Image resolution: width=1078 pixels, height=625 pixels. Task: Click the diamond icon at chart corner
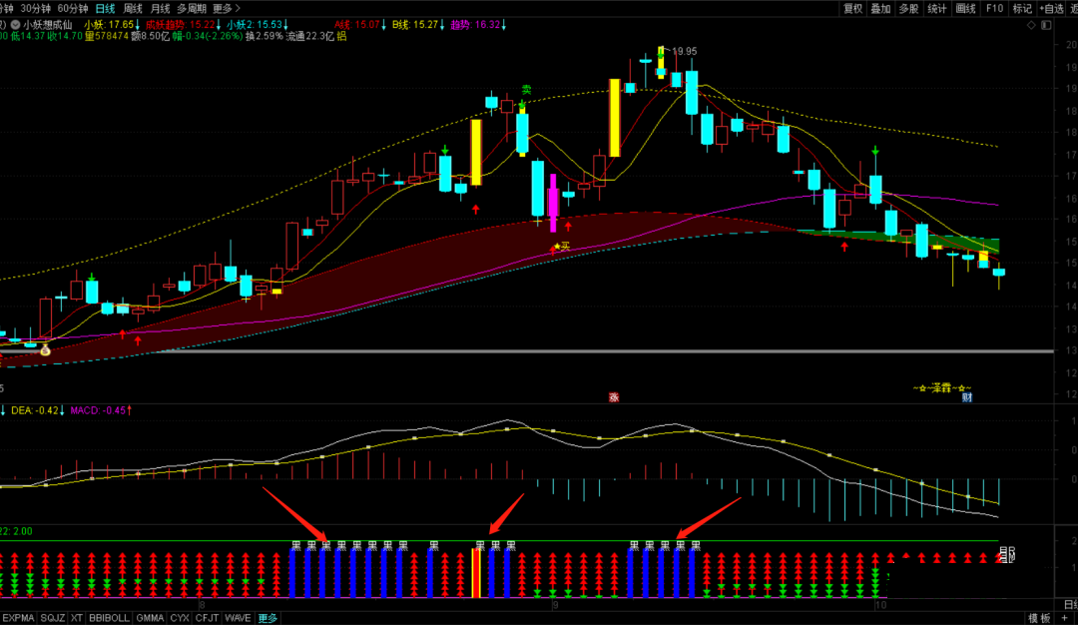(1031, 25)
